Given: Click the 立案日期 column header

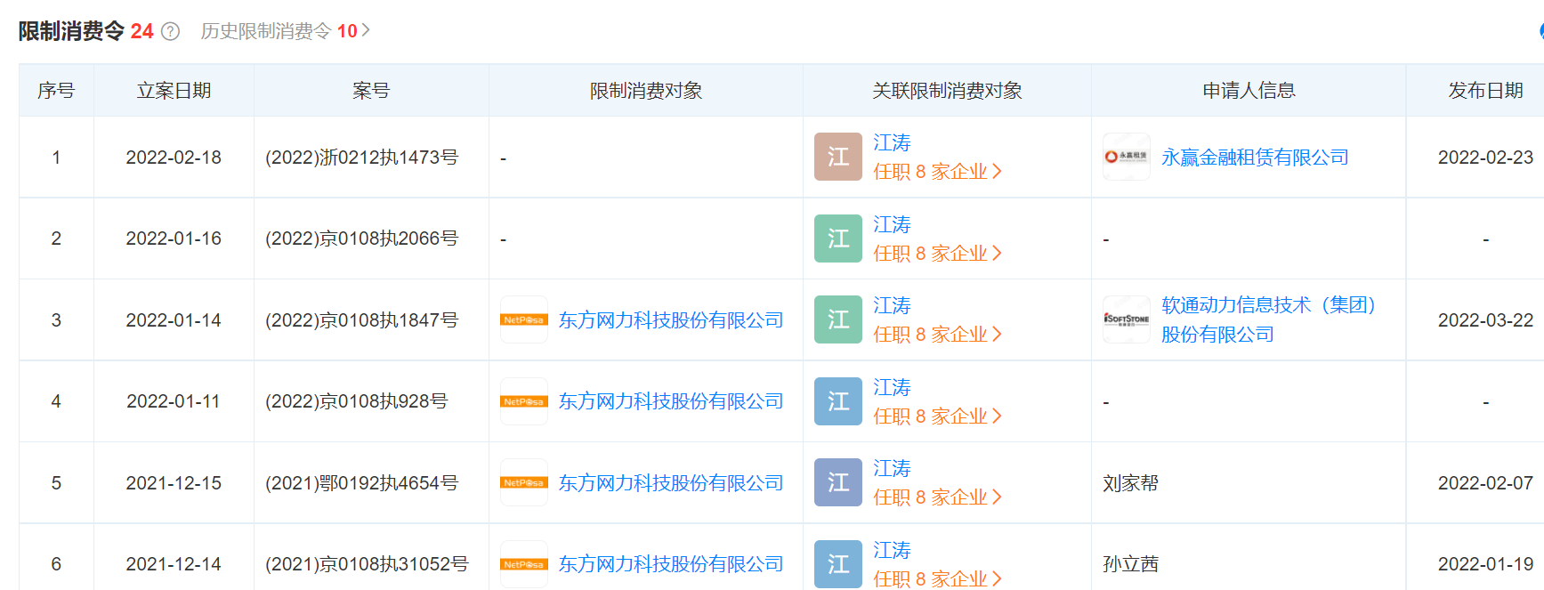Looking at the screenshot, I should [174, 91].
